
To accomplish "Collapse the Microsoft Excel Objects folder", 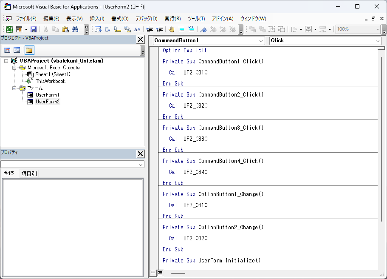I will [x=14, y=68].
